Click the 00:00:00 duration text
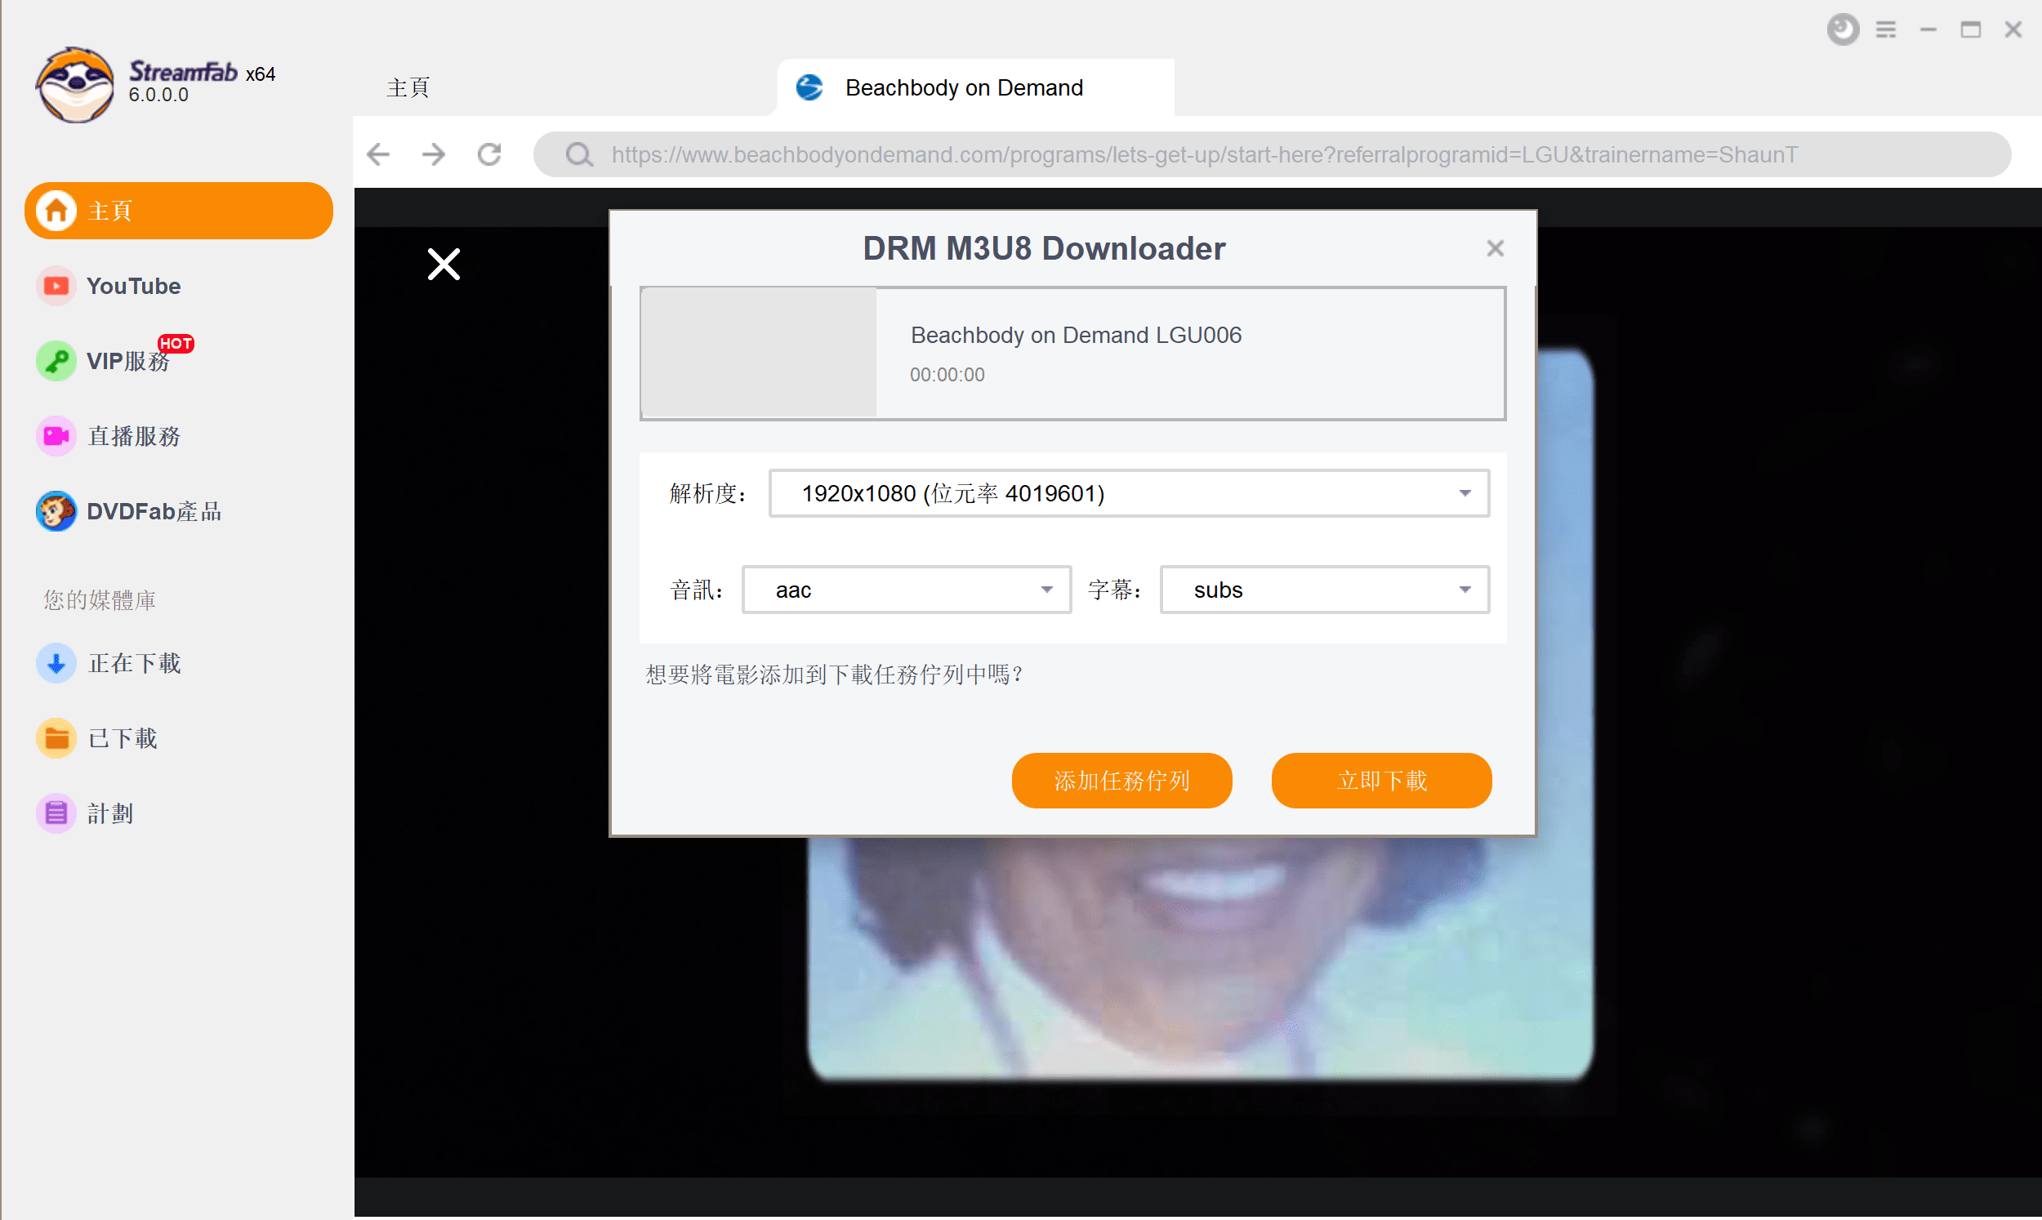This screenshot has width=2042, height=1220. coord(946,374)
